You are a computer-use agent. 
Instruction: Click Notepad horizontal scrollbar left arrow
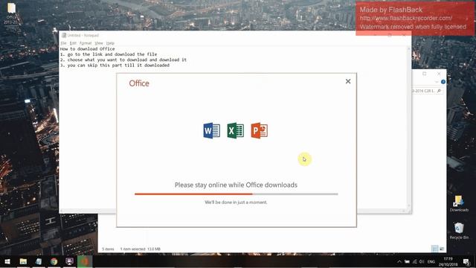(x=62, y=211)
